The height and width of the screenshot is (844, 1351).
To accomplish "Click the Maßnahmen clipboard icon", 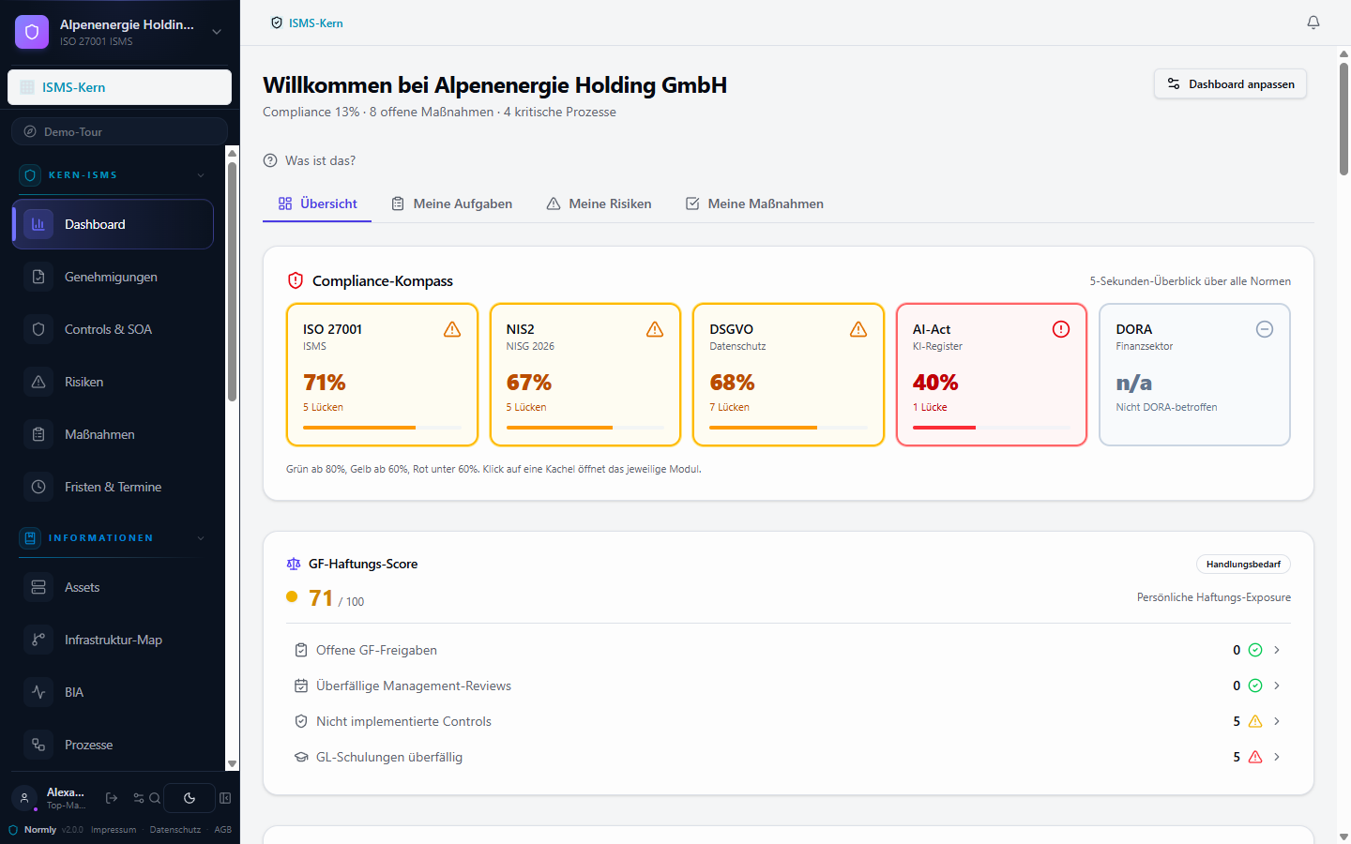I will click(38, 434).
